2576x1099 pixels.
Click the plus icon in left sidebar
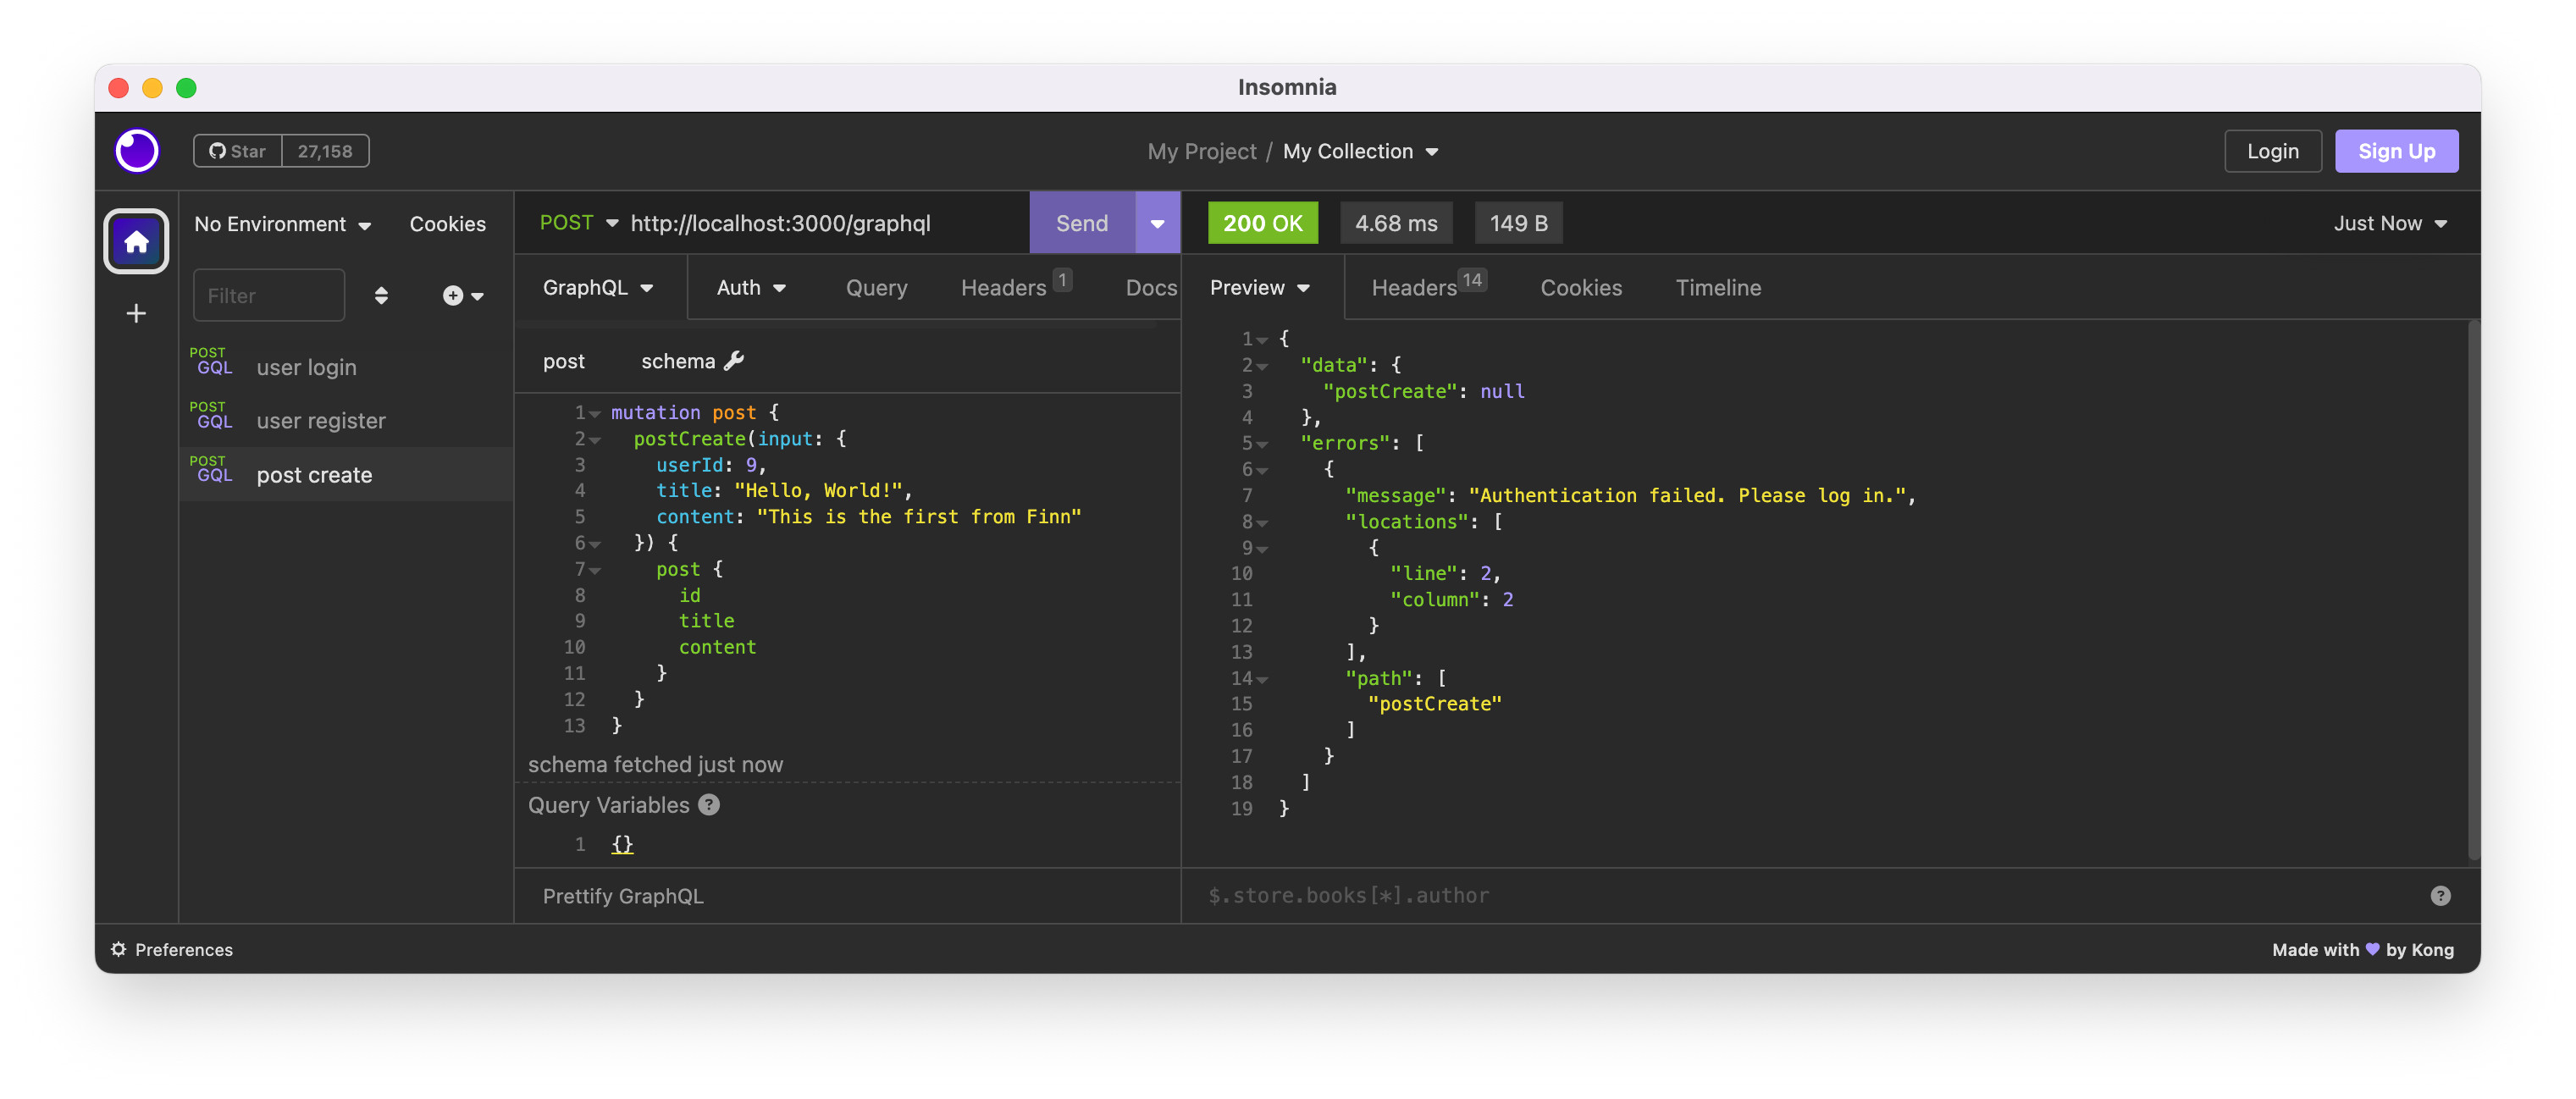click(136, 313)
